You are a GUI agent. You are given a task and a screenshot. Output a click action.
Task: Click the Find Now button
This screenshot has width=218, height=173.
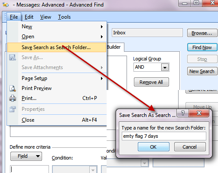click(x=202, y=47)
